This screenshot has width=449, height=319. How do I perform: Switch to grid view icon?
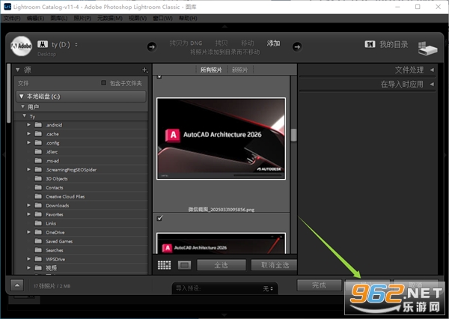(x=165, y=265)
